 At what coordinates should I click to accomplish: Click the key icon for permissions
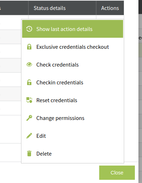[x=29, y=118]
